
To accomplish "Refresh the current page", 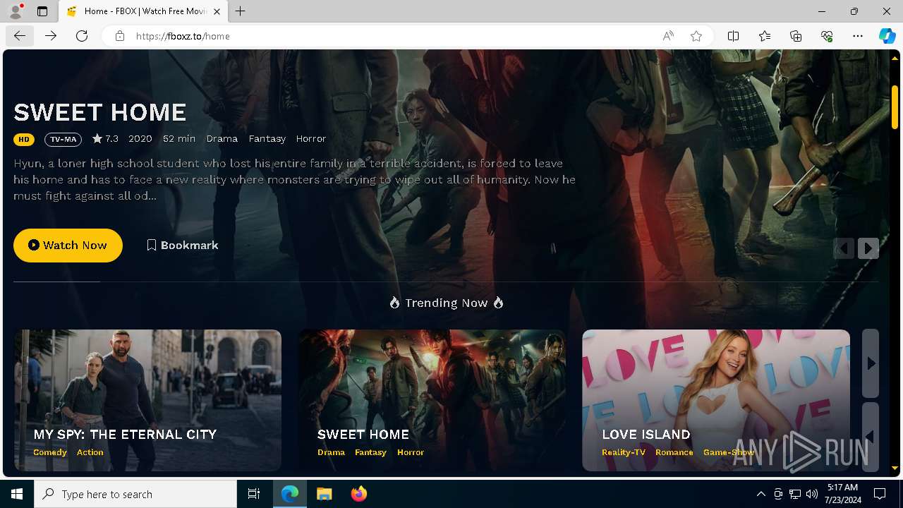I will tap(82, 36).
